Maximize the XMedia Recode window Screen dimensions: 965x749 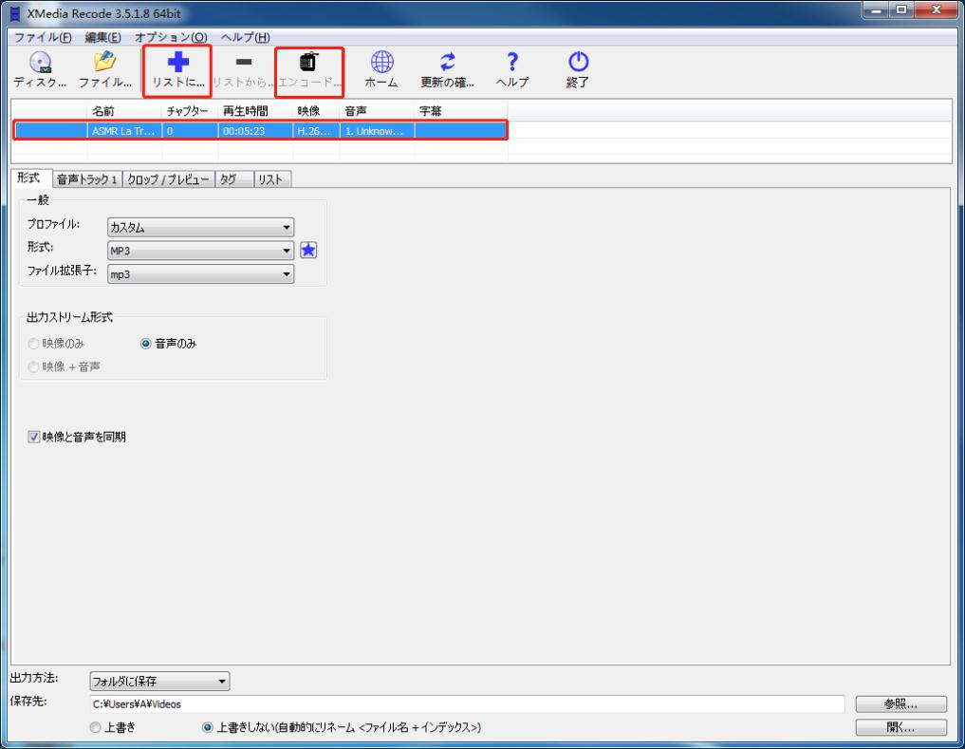901,10
